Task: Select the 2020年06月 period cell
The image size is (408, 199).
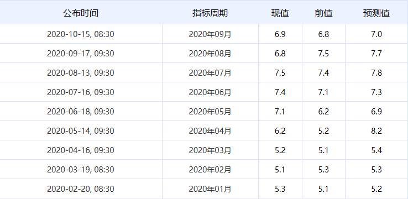Action: click(x=210, y=92)
